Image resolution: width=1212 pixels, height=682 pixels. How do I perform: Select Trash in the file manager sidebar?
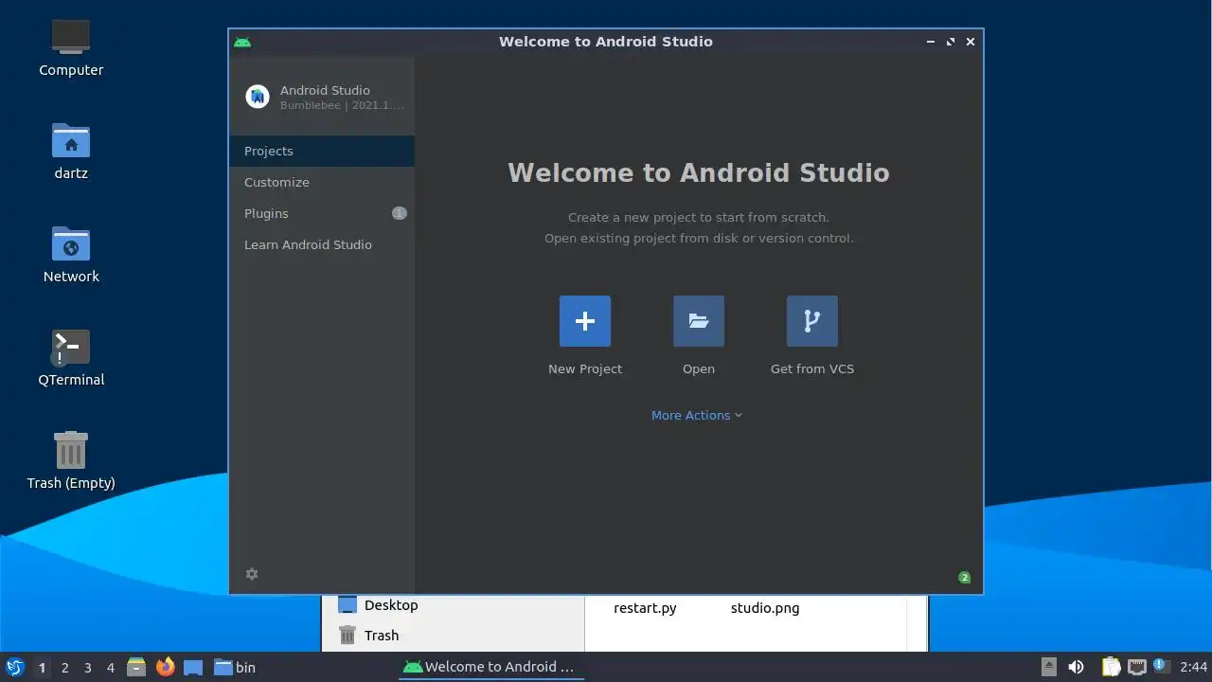pyautogui.click(x=369, y=636)
